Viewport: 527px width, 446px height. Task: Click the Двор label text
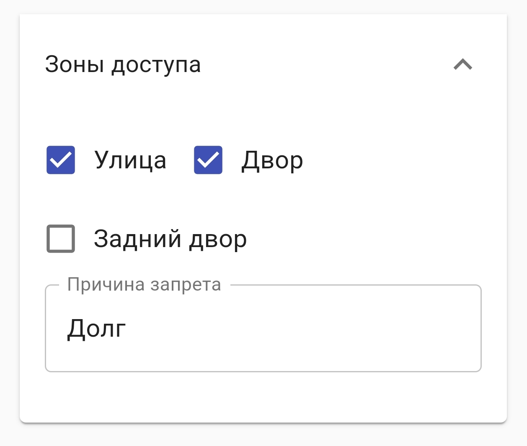point(272,160)
